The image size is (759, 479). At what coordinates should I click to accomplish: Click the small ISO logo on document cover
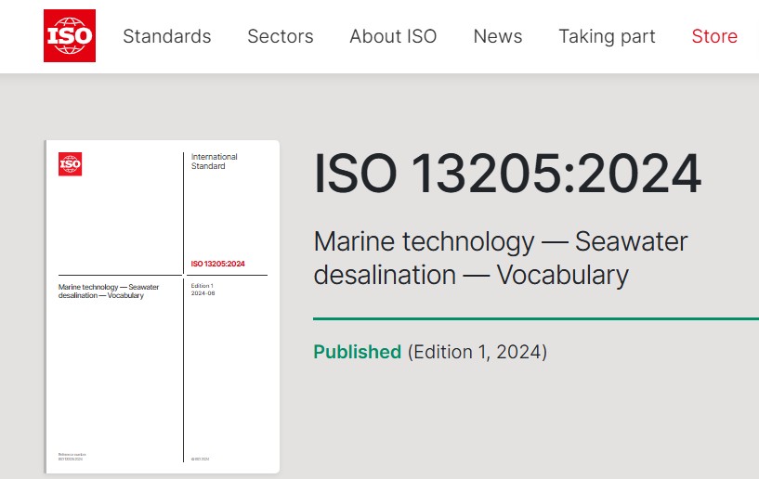click(x=70, y=163)
